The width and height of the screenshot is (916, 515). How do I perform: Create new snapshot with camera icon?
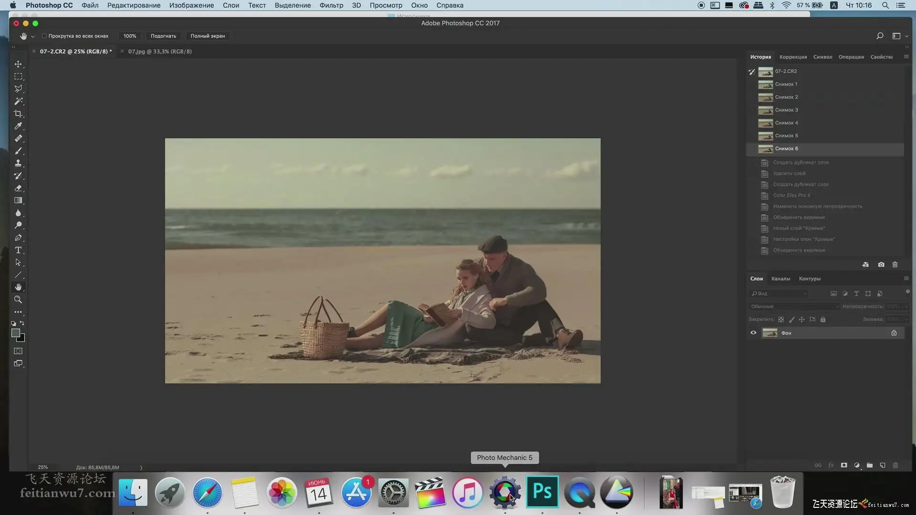[x=881, y=265]
